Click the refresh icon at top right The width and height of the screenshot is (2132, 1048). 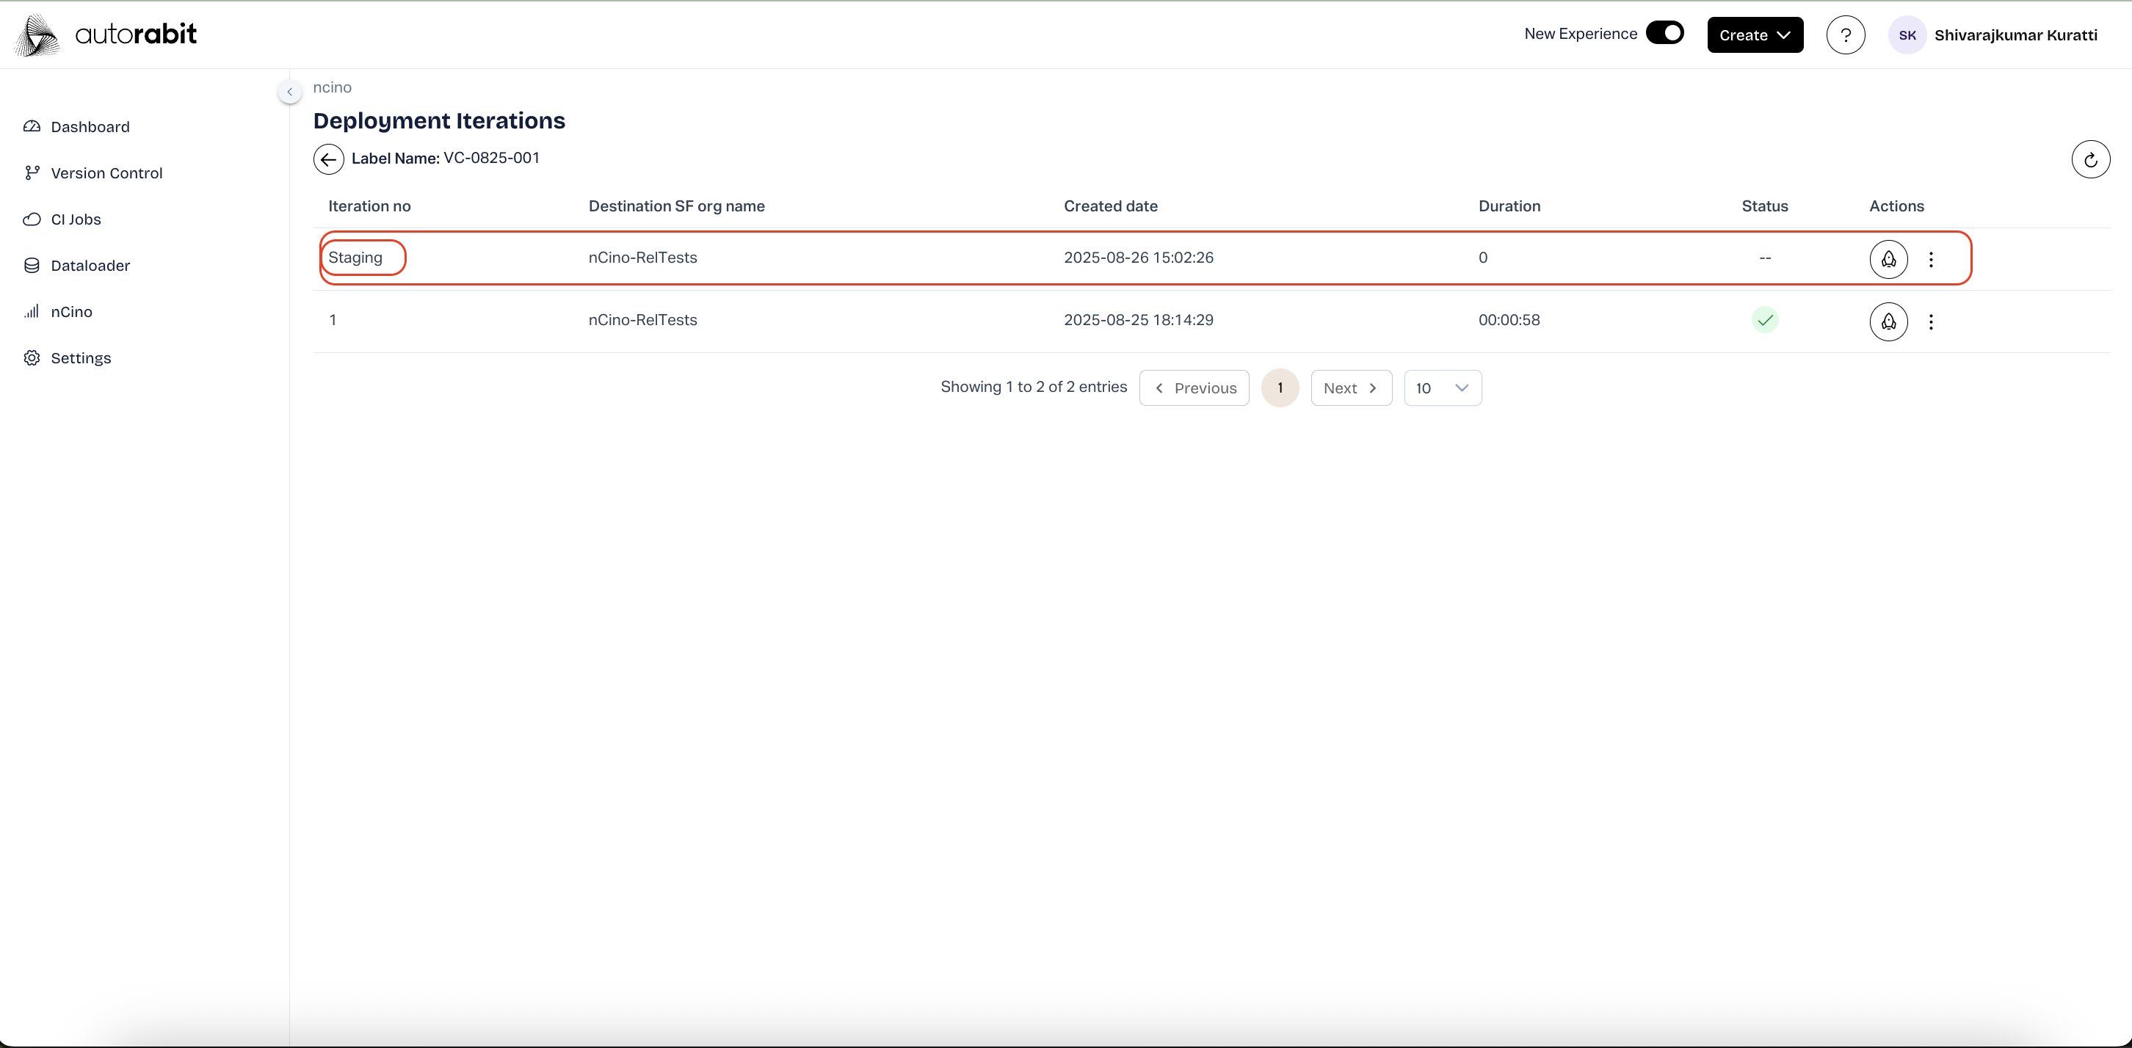2090,160
